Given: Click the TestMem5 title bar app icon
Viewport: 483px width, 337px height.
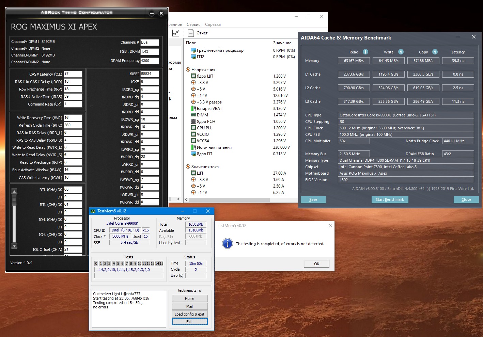Looking at the screenshot, I should point(93,211).
